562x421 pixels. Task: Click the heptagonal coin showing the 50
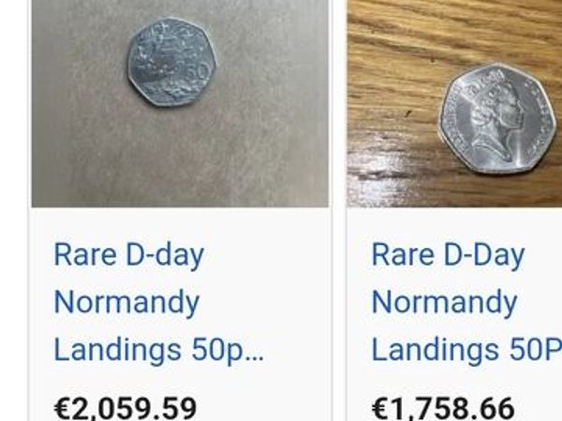(x=172, y=63)
